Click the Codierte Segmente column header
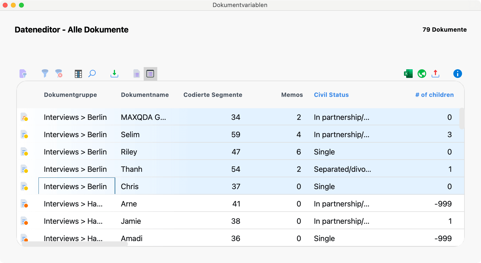Image resolution: width=481 pixels, height=263 pixels. pos(213,95)
